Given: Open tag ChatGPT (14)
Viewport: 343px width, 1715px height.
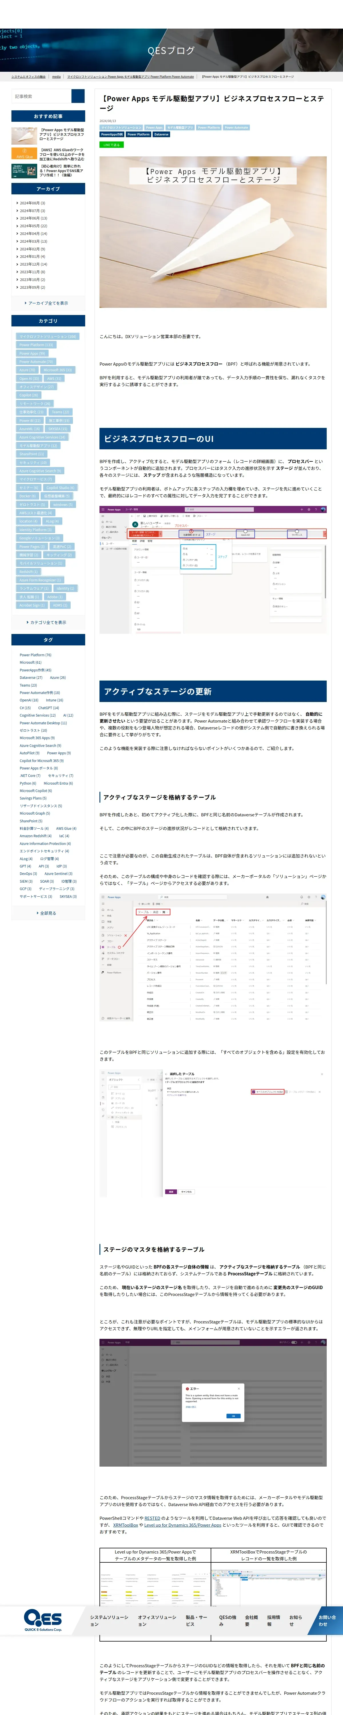Looking at the screenshot, I should tap(49, 708).
